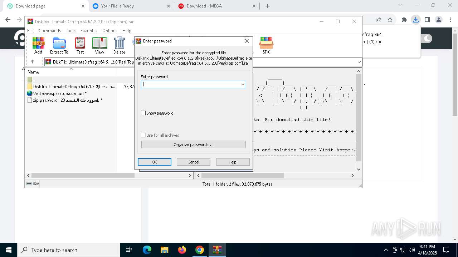This screenshot has height=257, width=458.
Task: Click the share page icon in Chrome
Action: click(379, 20)
